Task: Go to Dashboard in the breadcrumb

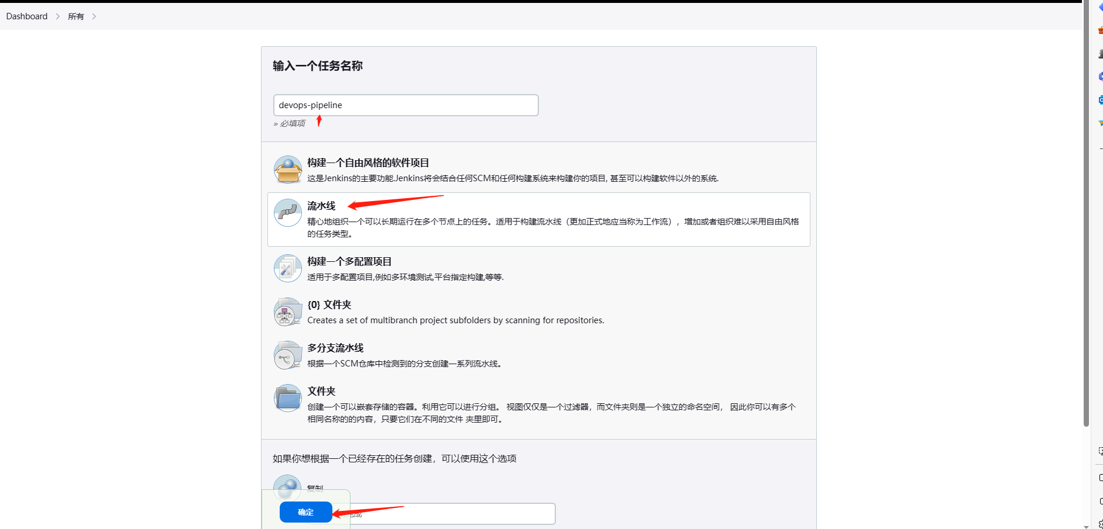Action: (27, 16)
